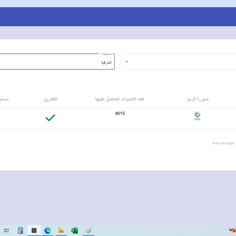Click the Items per page label
The height and width of the screenshot is (236, 236).
(x=223, y=143)
